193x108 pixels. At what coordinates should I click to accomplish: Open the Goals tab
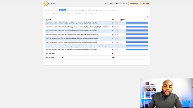(x=86, y=10)
